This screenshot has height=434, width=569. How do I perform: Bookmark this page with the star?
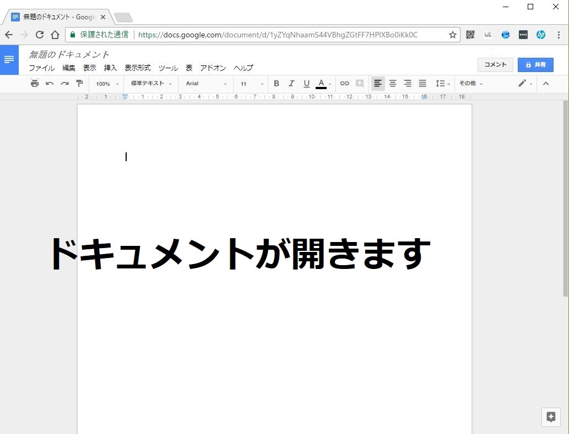[452, 35]
